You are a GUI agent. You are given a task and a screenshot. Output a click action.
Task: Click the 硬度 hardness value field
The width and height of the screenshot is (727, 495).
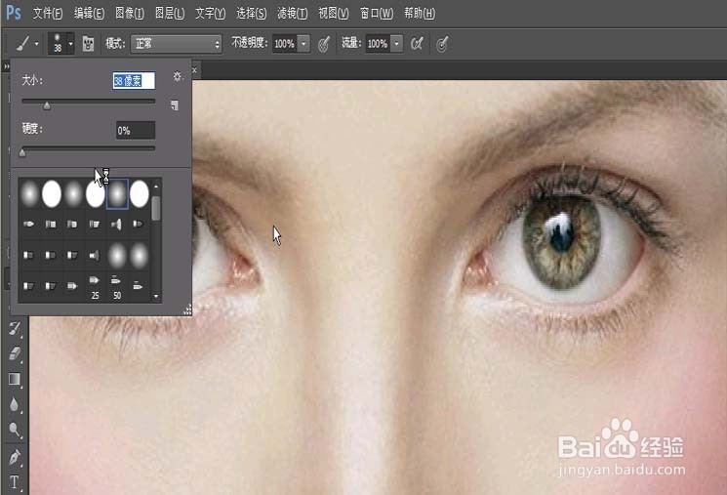(x=136, y=131)
